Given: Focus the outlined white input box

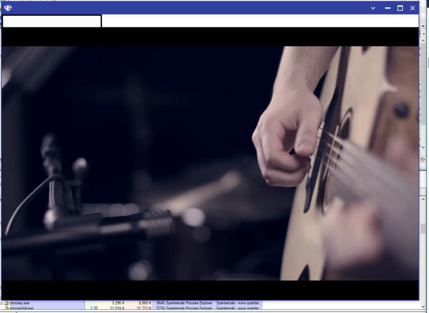Looking at the screenshot, I should point(51,21).
